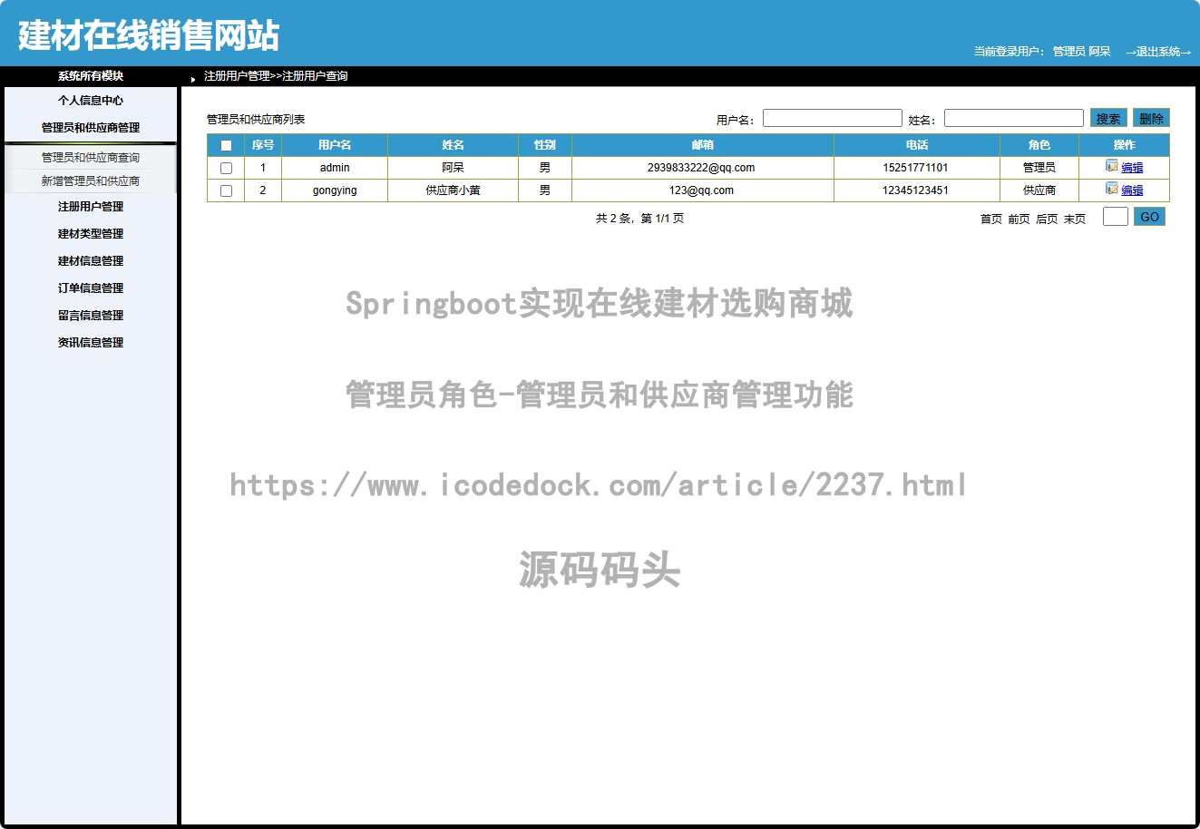Select cell 123@qq.com
Image resolution: width=1200 pixels, height=829 pixels.
coord(701,190)
